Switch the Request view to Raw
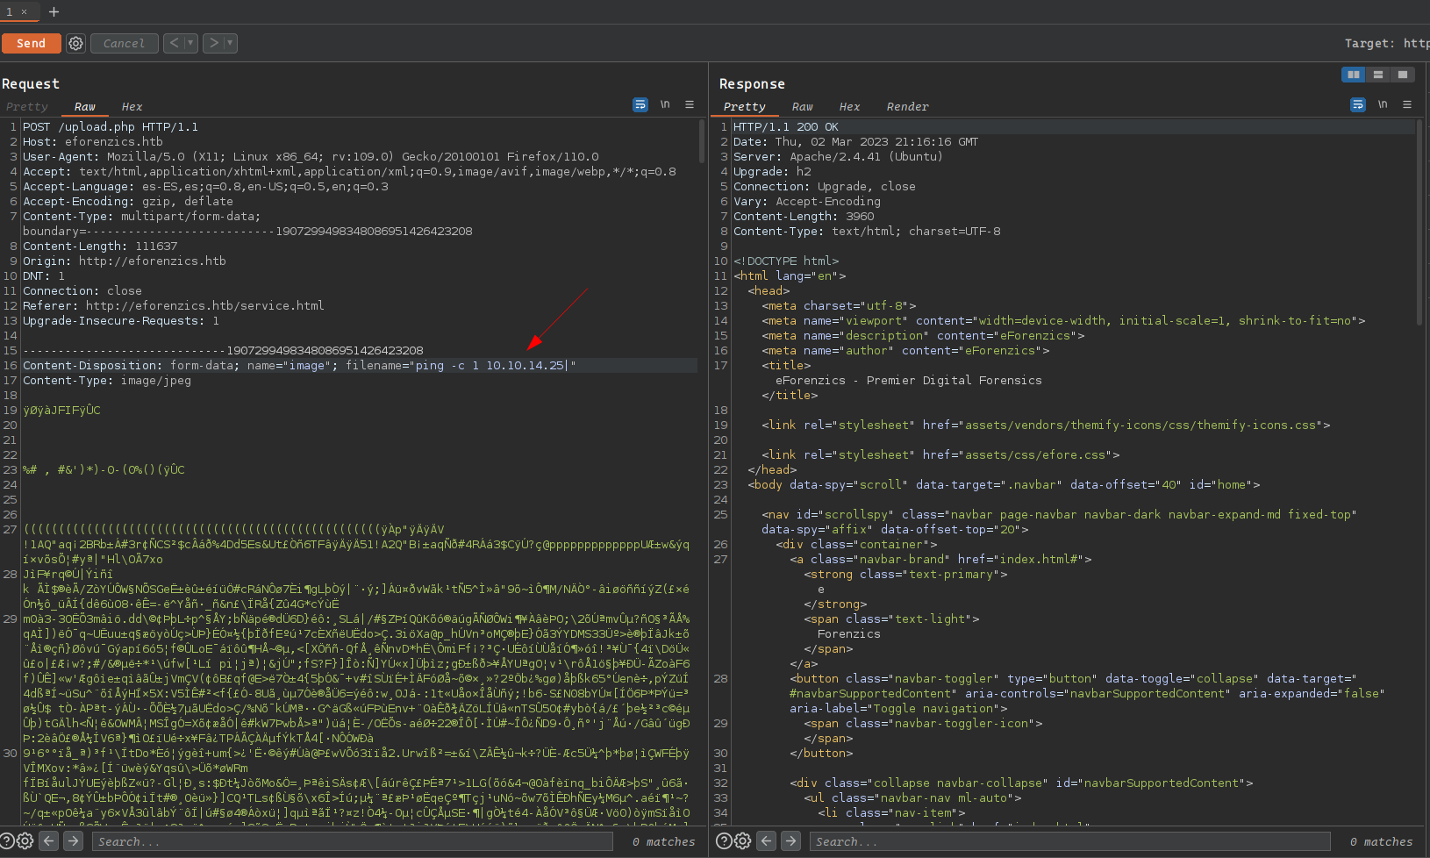This screenshot has height=858, width=1430. 84,106
